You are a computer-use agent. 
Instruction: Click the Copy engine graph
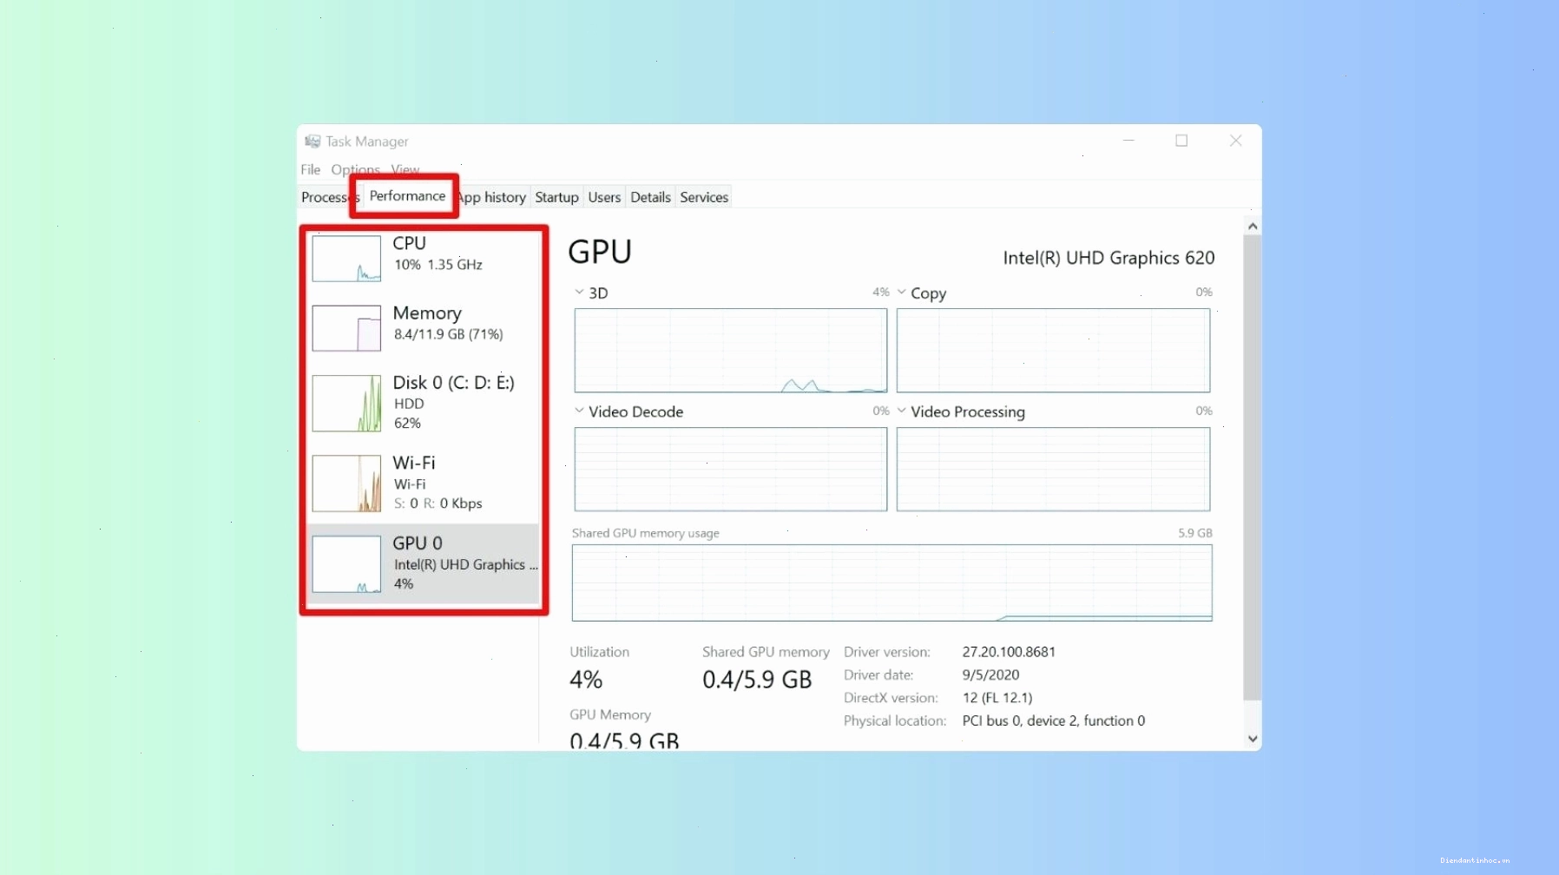[x=1053, y=351]
